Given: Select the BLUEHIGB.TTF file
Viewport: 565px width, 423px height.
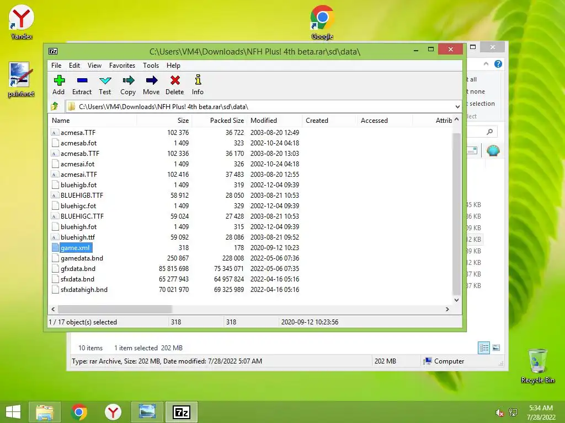Looking at the screenshot, I should tap(82, 196).
